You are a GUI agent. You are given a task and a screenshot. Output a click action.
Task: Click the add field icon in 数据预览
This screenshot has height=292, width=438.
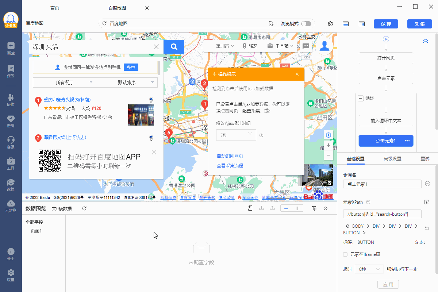pyautogui.click(x=250, y=208)
